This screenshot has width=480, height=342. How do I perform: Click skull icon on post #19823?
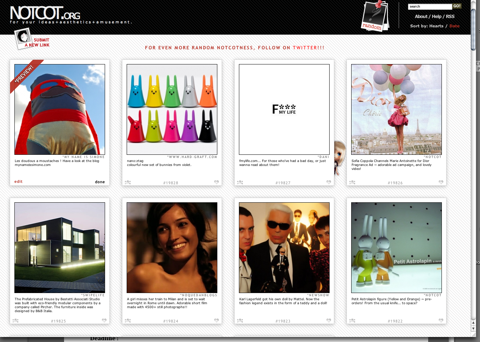pos(240,321)
